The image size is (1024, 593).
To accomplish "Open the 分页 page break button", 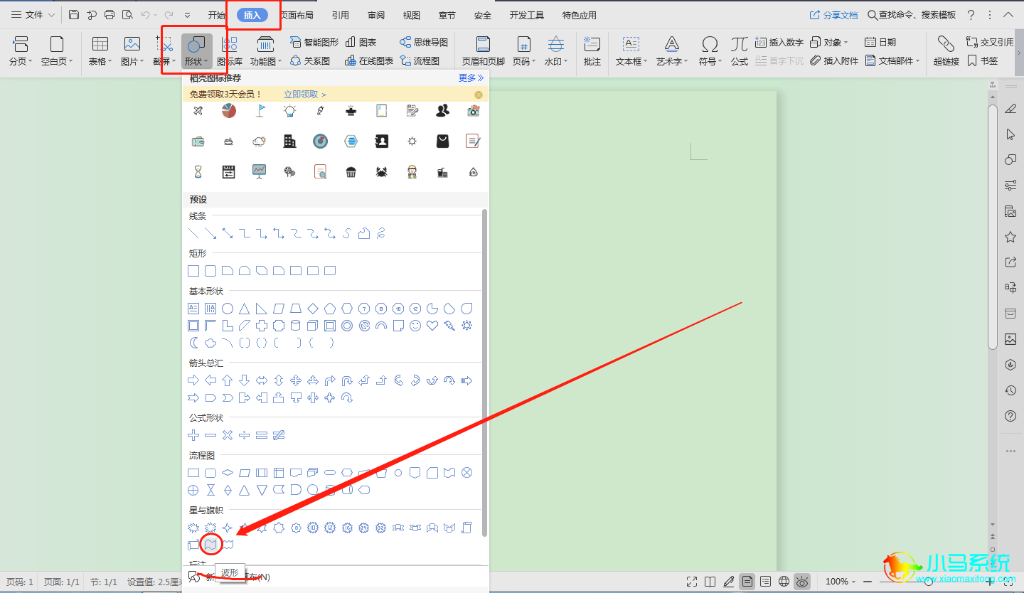I will coord(21,52).
